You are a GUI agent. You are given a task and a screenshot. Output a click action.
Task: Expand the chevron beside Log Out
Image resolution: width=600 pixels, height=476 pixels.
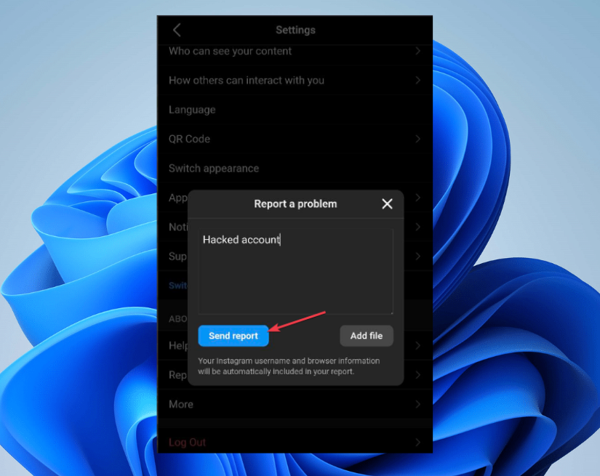point(418,443)
